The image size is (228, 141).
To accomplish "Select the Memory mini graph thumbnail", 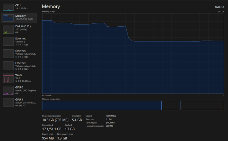I will pos(8,18).
